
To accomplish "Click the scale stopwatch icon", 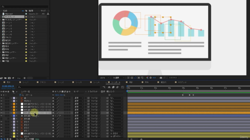I will (20, 95).
